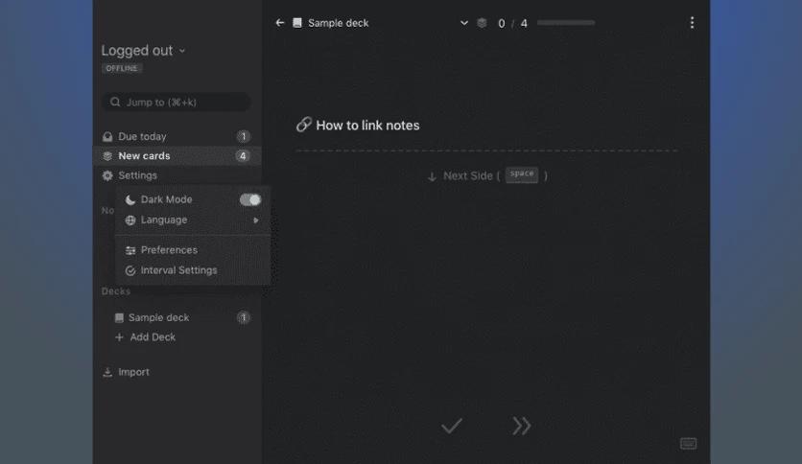Skip the card with the double chevron
The width and height of the screenshot is (802, 464).
click(x=522, y=426)
